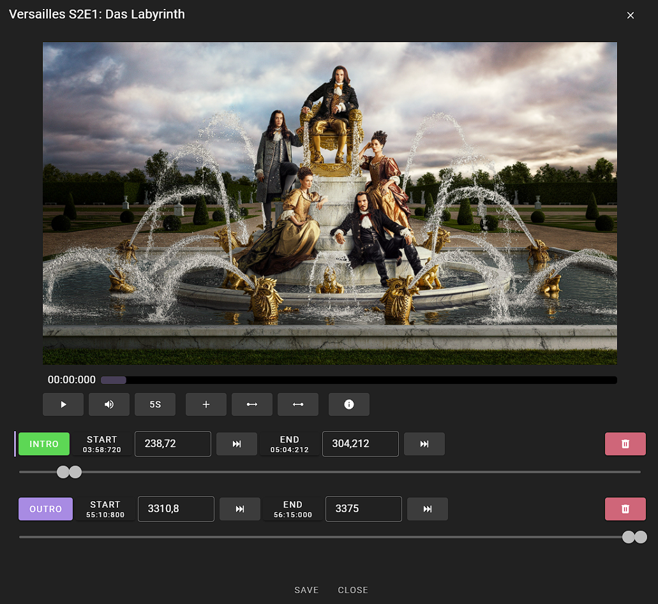
Task: Click the arrow icon with the right dot
Action: [x=298, y=404]
